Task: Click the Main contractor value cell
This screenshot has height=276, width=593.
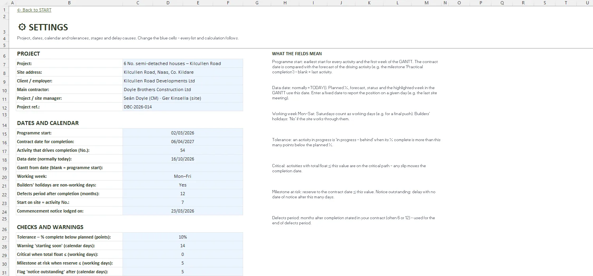Action: pos(183,90)
